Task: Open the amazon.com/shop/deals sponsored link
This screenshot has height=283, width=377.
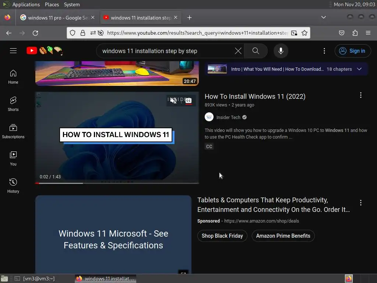Action: click(262, 221)
